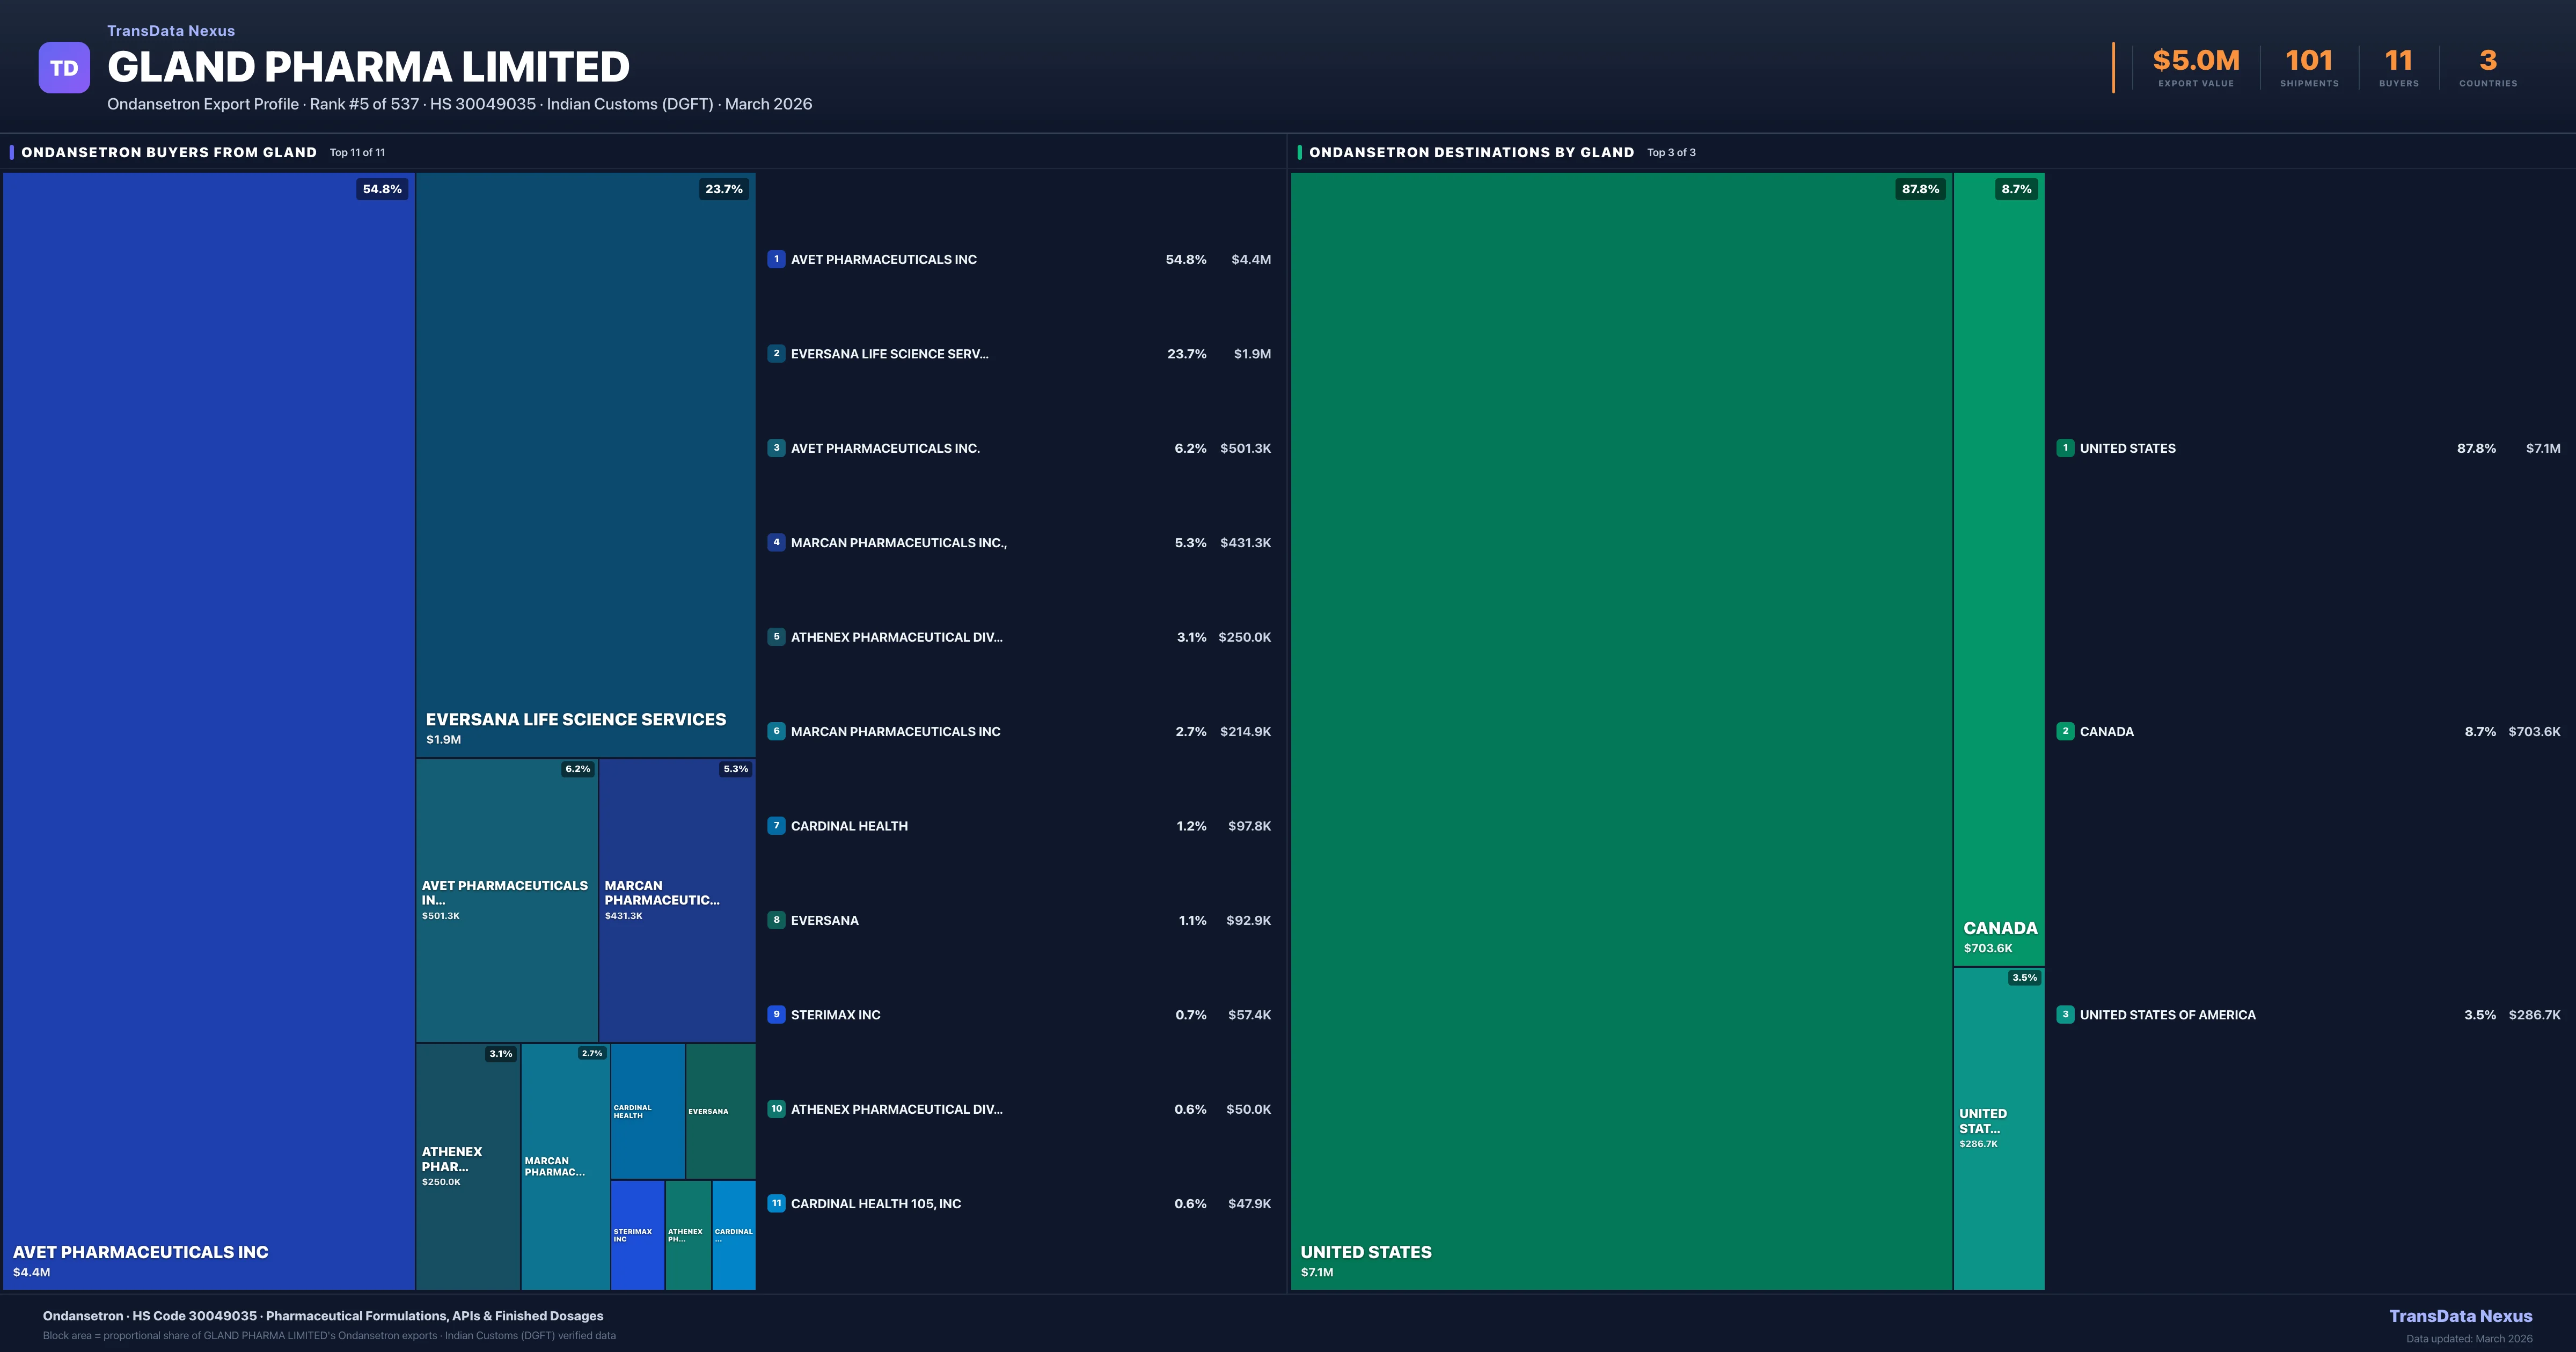The image size is (2576, 1352).
Task: Click the TransData Nexus footer brand link
Action: 2460,1316
